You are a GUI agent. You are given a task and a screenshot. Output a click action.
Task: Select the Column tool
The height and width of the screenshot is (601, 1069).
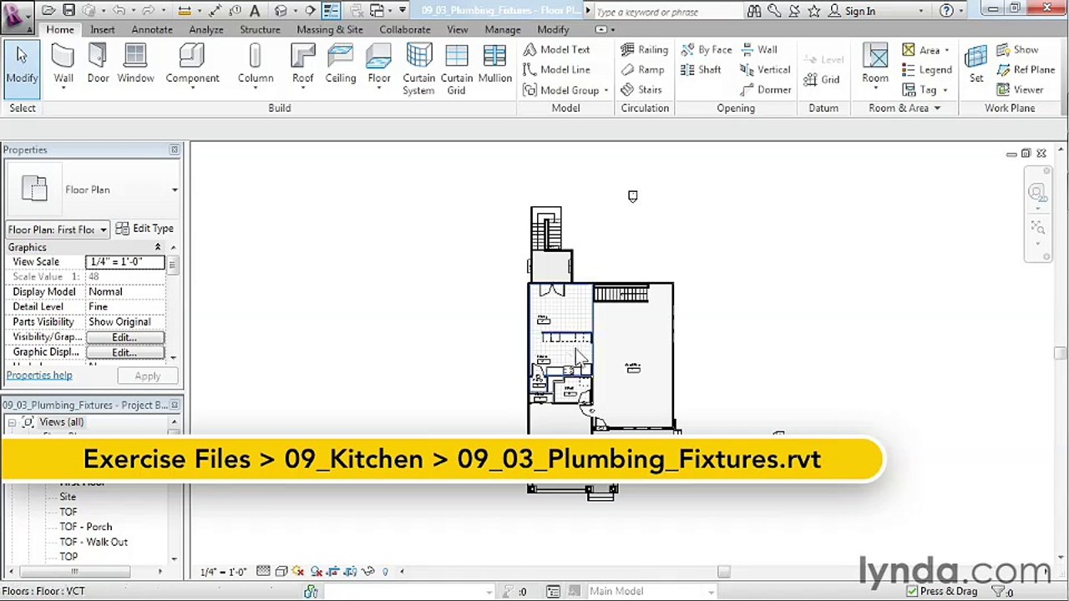click(255, 64)
